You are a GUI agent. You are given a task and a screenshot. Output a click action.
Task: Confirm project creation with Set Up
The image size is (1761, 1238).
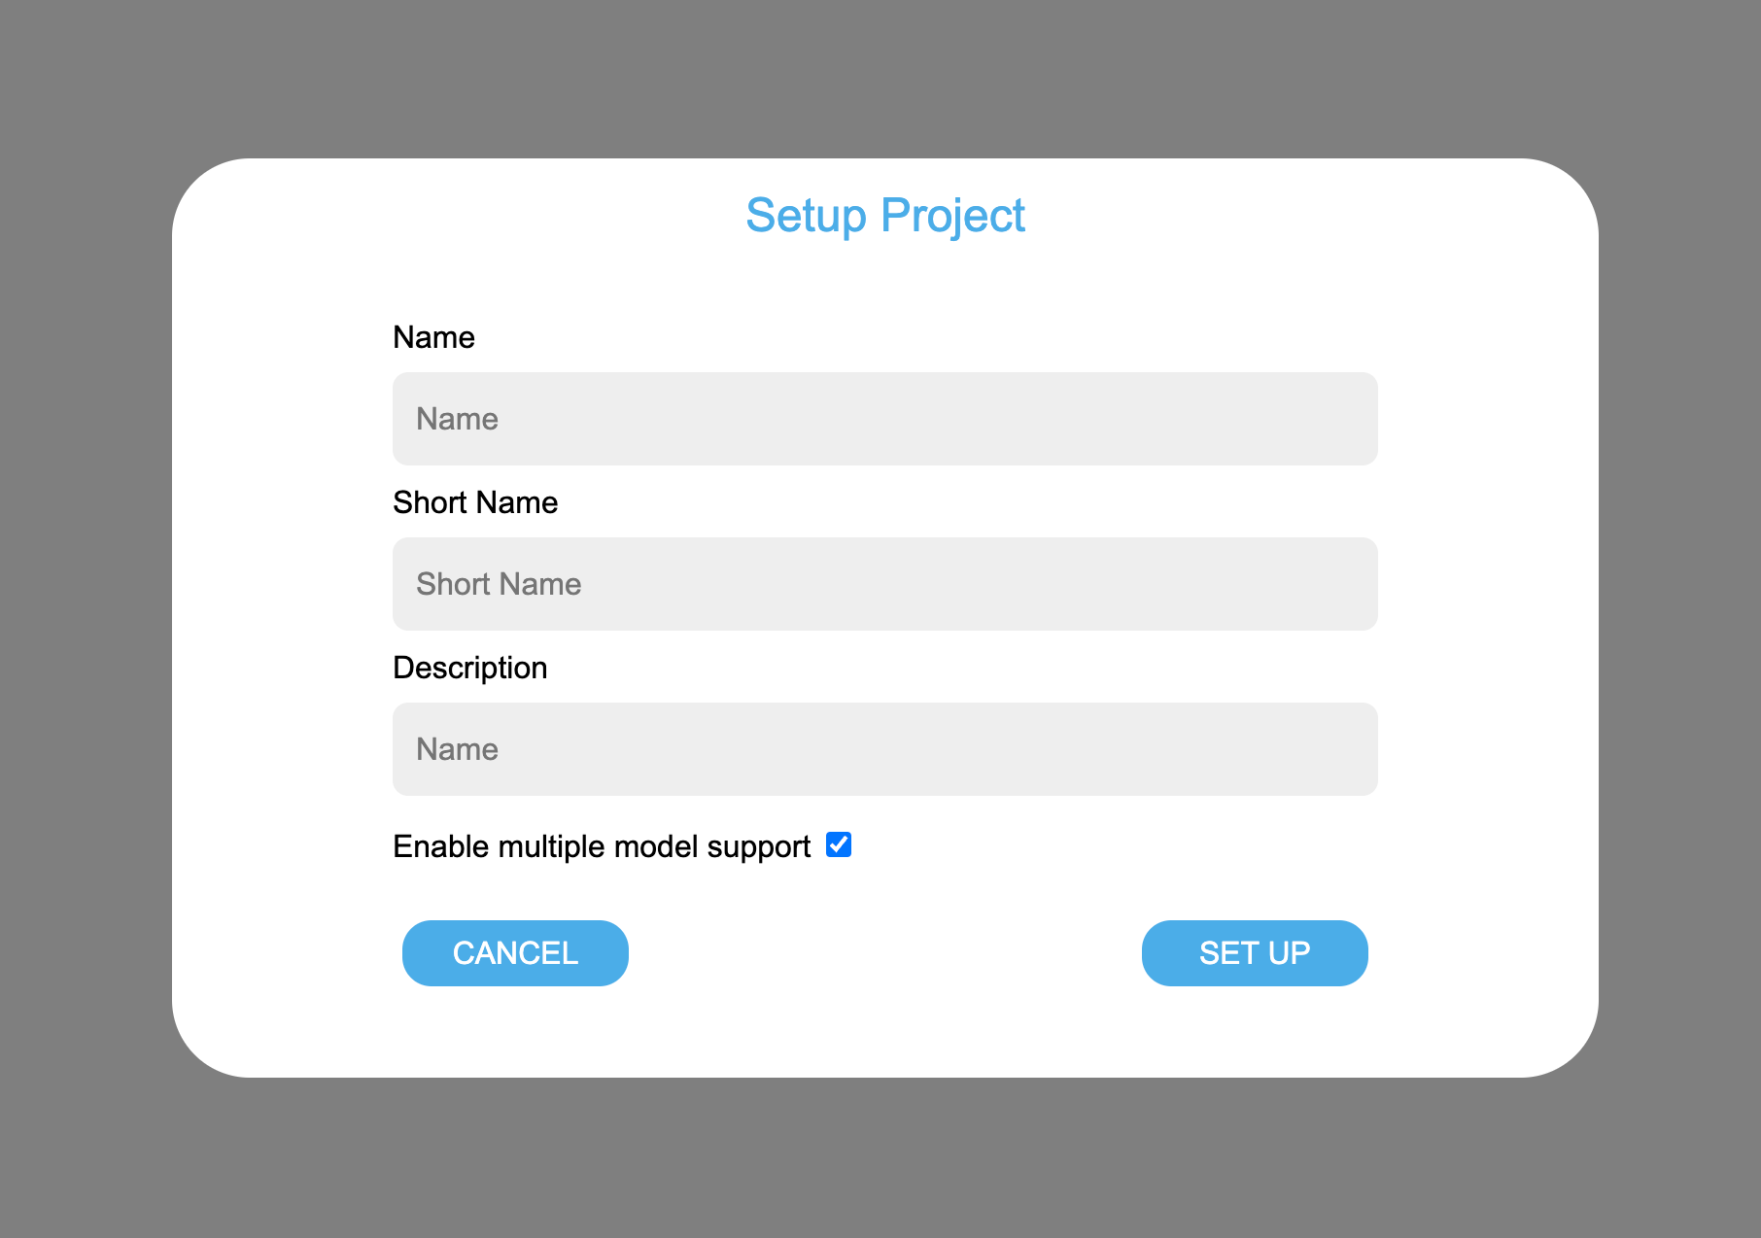click(x=1254, y=953)
